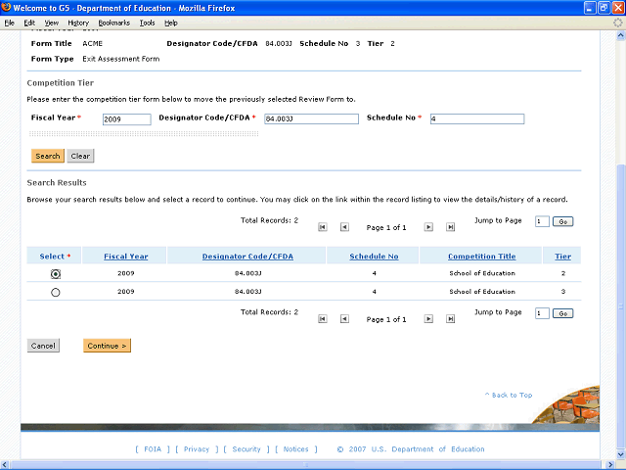The image size is (626, 470).
Task: Focus the Schedule No input field
Action: click(x=477, y=118)
